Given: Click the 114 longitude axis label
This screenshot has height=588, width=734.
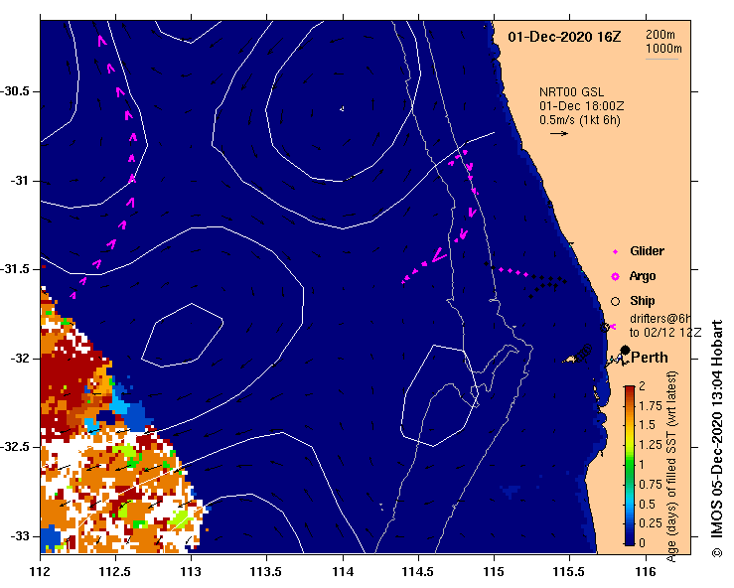Looking at the screenshot, I should pos(343,572).
